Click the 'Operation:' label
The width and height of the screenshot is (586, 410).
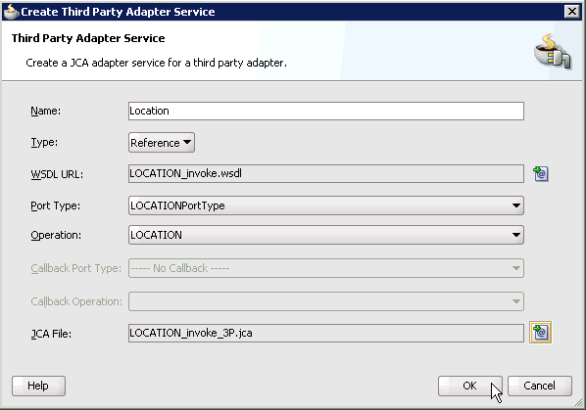click(x=56, y=235)
